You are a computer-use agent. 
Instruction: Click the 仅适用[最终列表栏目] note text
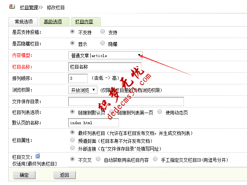[x=34, y=164]
